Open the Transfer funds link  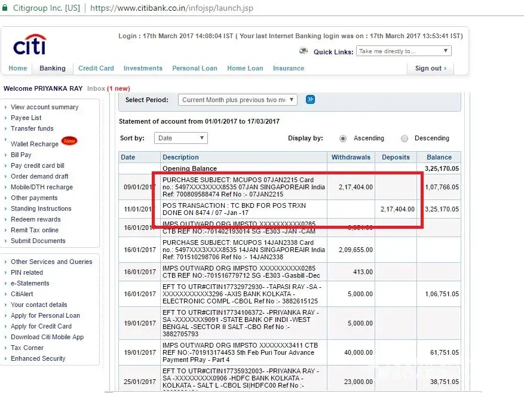click(x=32, y=128)
